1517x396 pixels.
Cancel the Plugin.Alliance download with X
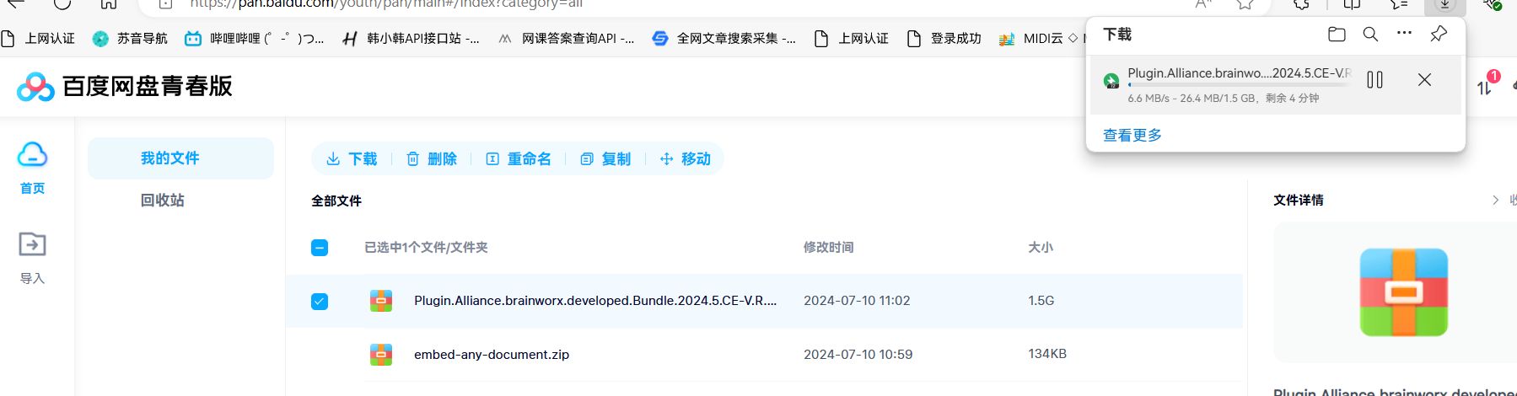[x=1424, y=80]
